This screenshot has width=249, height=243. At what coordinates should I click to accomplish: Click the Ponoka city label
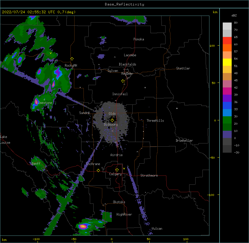[139, 39]
